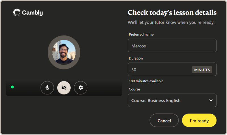Mute the microphone
Viewport: 227px width, 135px height.
point(47,88)
